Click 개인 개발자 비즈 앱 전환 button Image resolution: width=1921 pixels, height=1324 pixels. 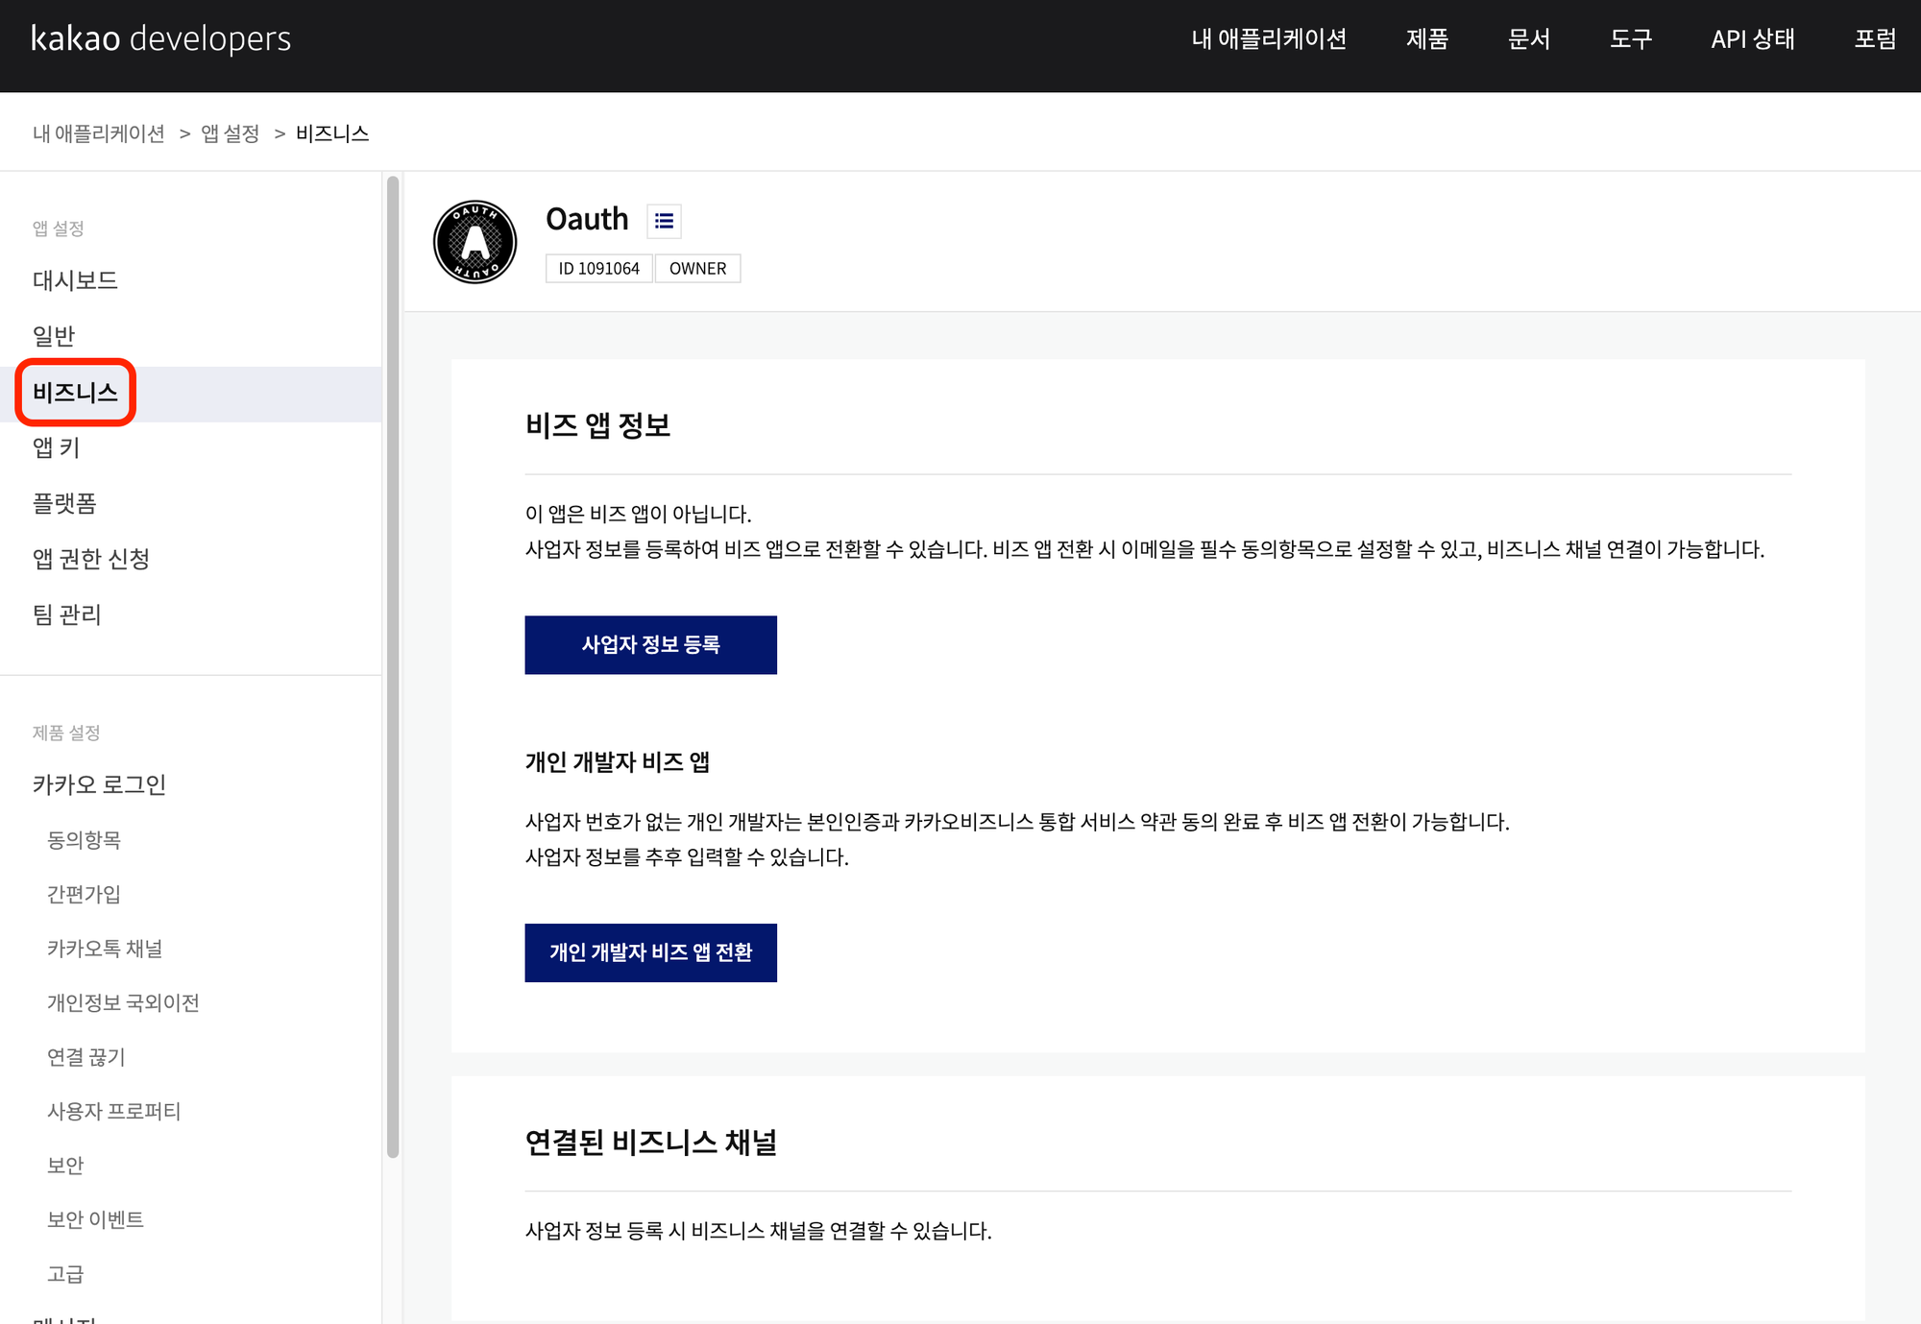click(x=650, y=952)
